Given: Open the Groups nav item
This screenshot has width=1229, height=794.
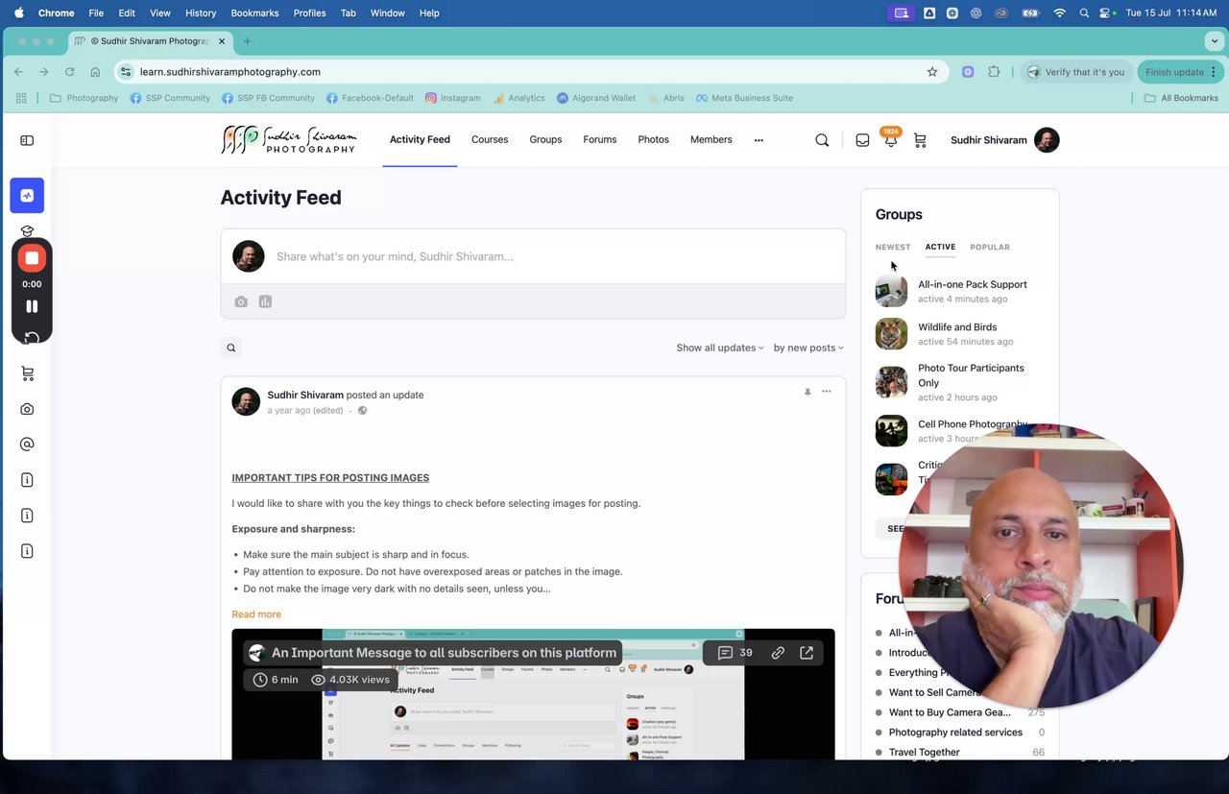Looking at the screenshot, I should coord(545,140).
